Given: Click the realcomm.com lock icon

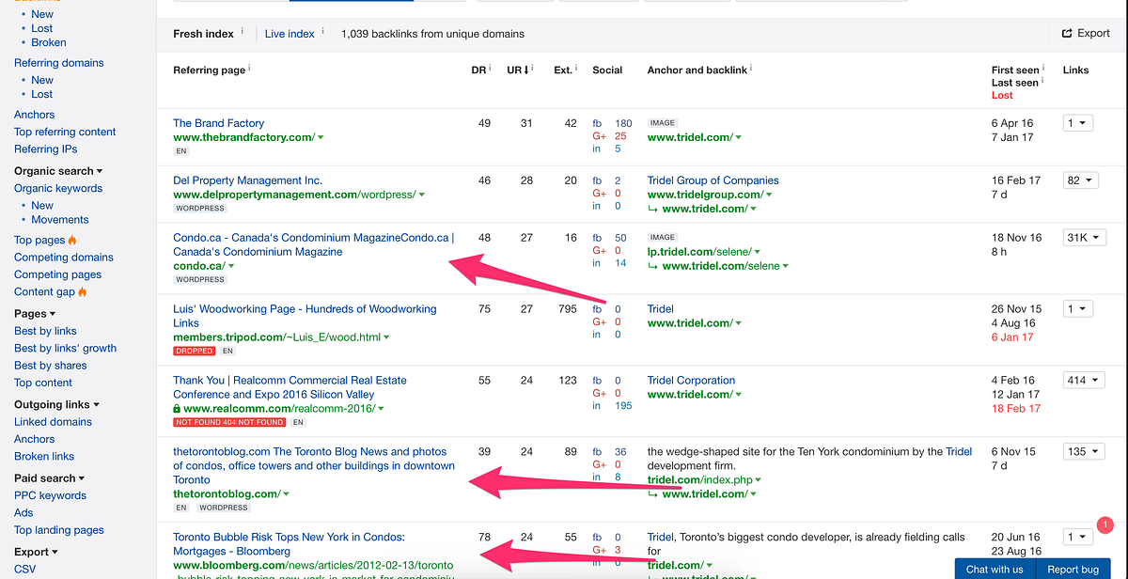Looking at the screenshot, I should (x=177, y=409).
